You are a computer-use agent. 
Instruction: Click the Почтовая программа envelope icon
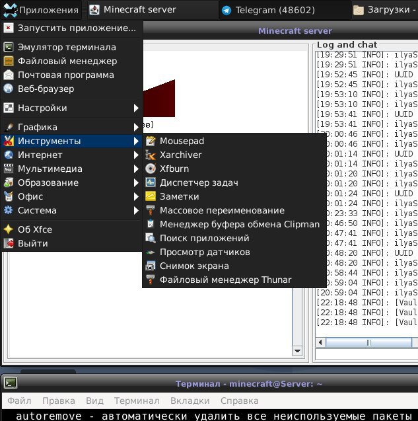pyautogui.click(x=9, y=75)
